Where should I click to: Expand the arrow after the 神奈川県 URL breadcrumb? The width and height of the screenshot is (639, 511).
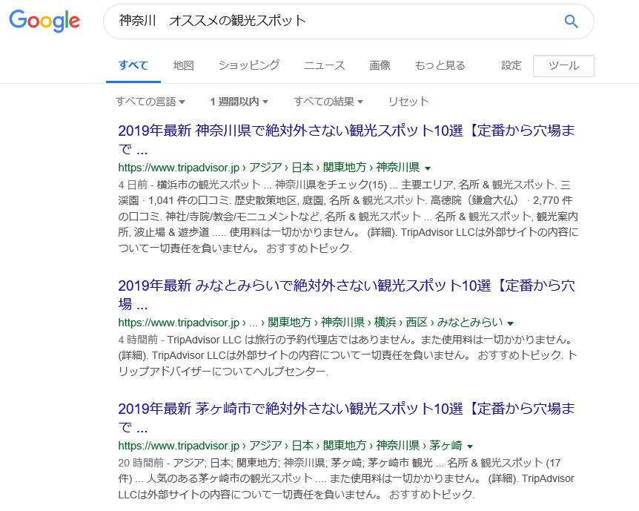tap(428, 168)
